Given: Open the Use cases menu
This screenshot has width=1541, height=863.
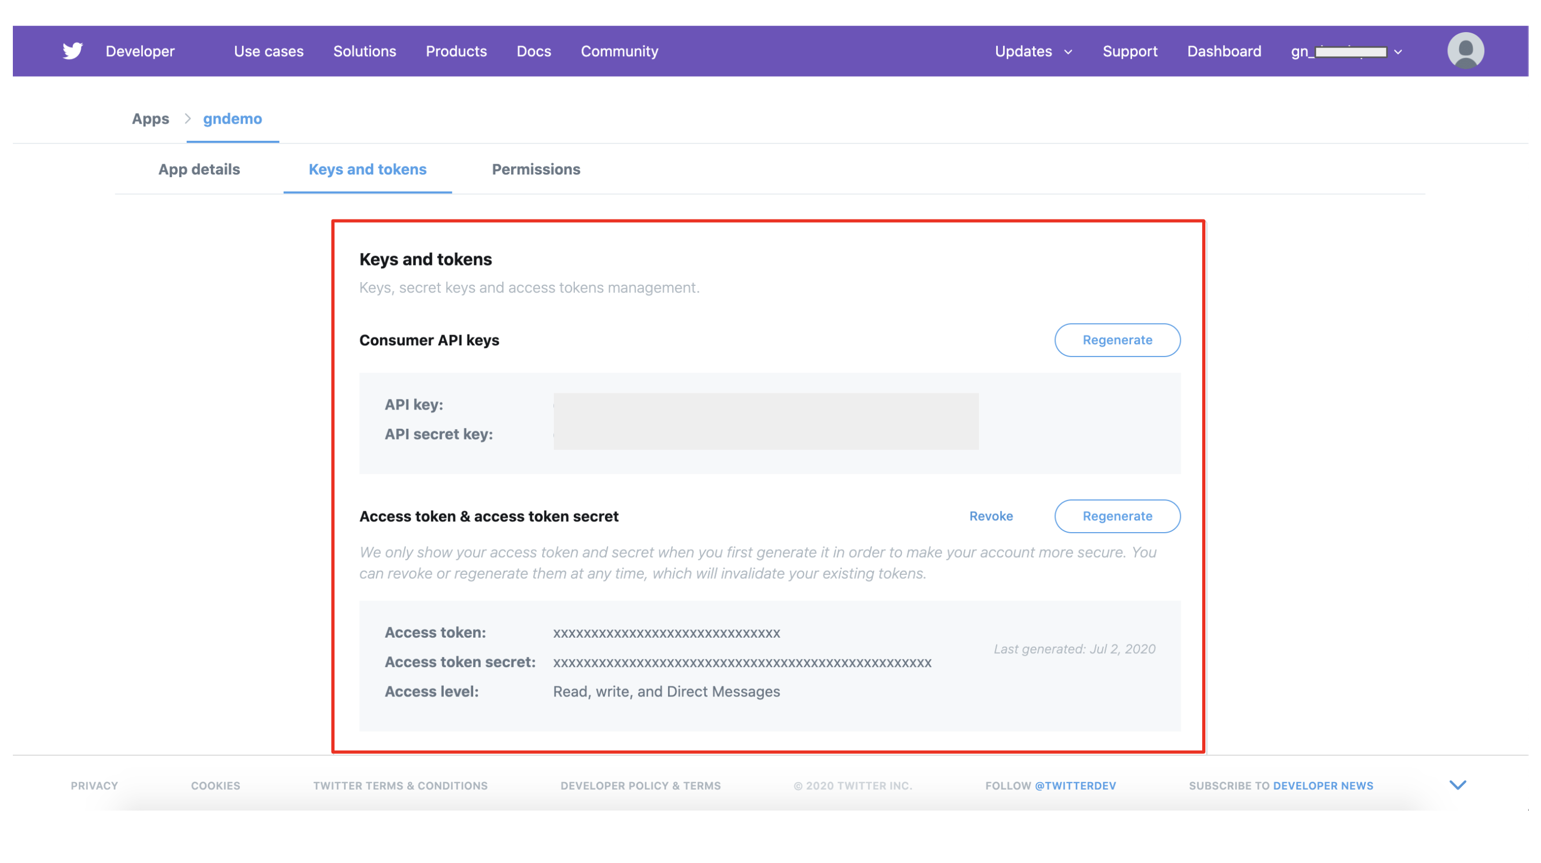Looking at the screenshot, I should (269, 51).
